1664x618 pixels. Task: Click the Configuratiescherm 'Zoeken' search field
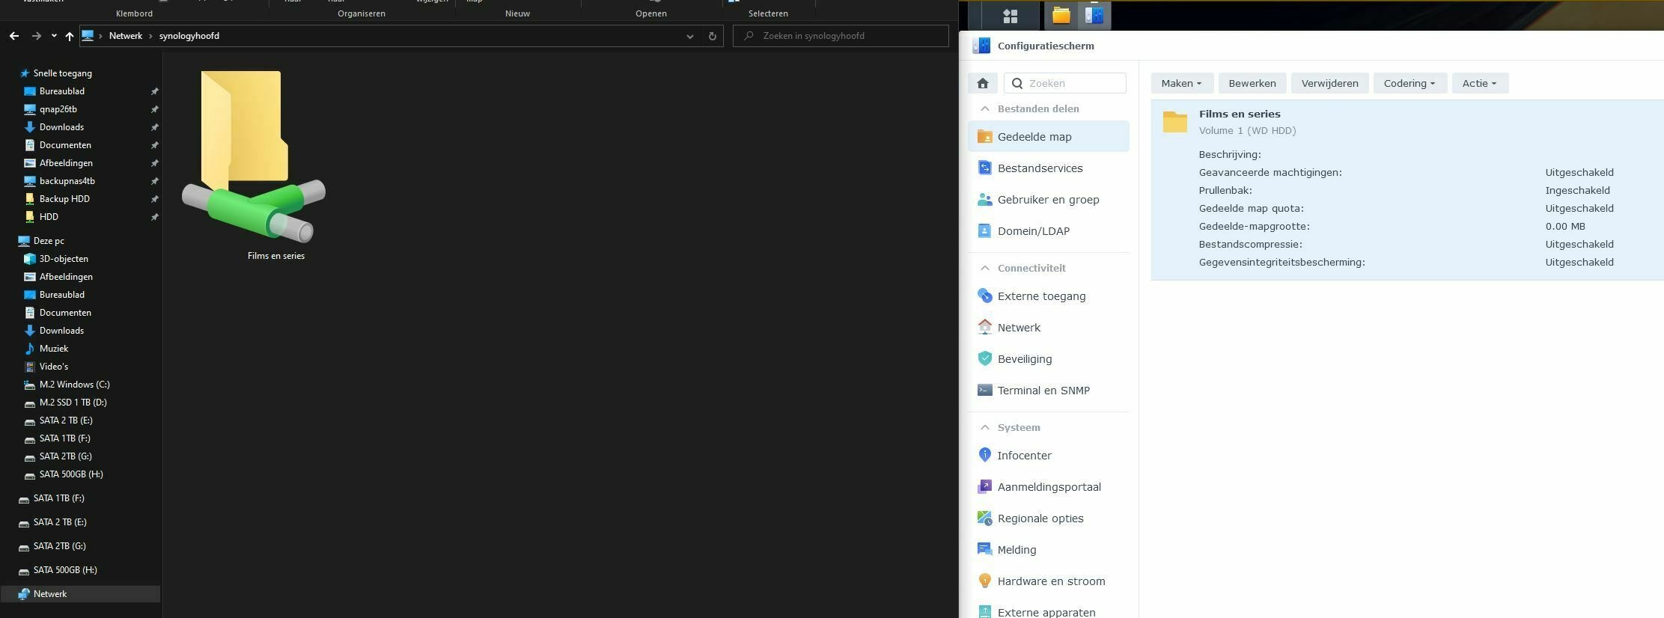click(x=1065, y=83)
